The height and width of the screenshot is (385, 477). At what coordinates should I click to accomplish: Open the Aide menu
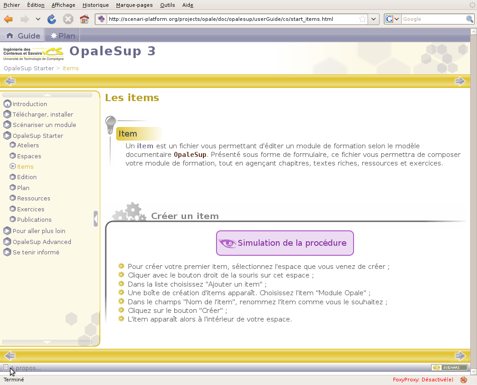188,5
